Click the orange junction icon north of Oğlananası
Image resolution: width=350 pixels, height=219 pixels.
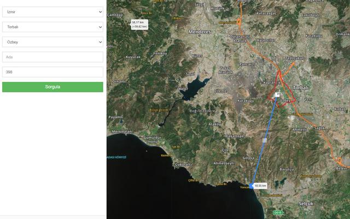[x=239, y=22]
